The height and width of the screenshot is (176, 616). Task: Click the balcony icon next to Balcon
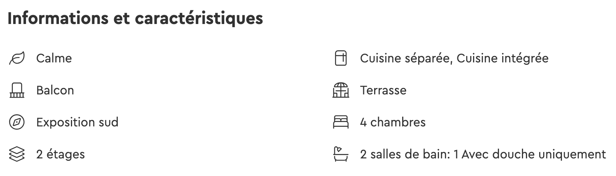(17, 90)
